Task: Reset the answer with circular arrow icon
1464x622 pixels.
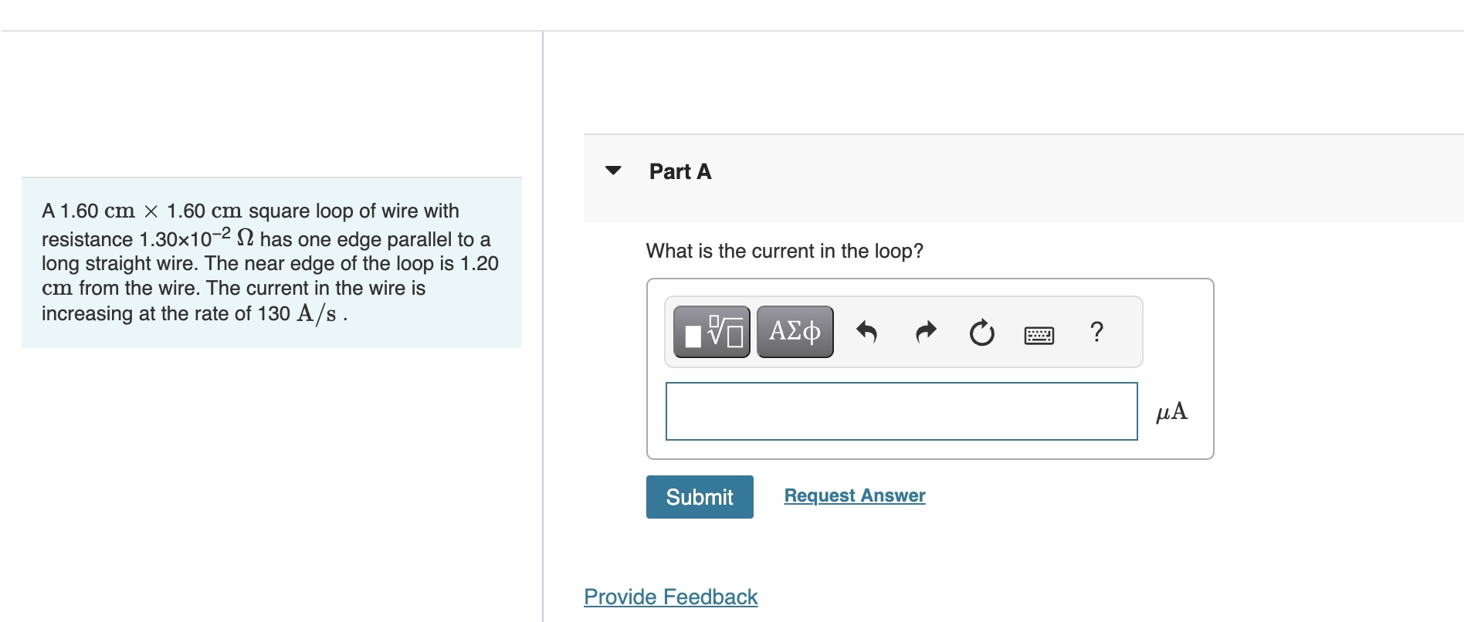Action: point(981,333)
